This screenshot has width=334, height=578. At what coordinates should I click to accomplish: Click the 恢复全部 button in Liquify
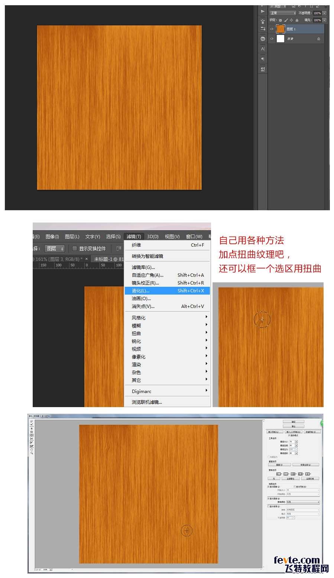[306, 465]
